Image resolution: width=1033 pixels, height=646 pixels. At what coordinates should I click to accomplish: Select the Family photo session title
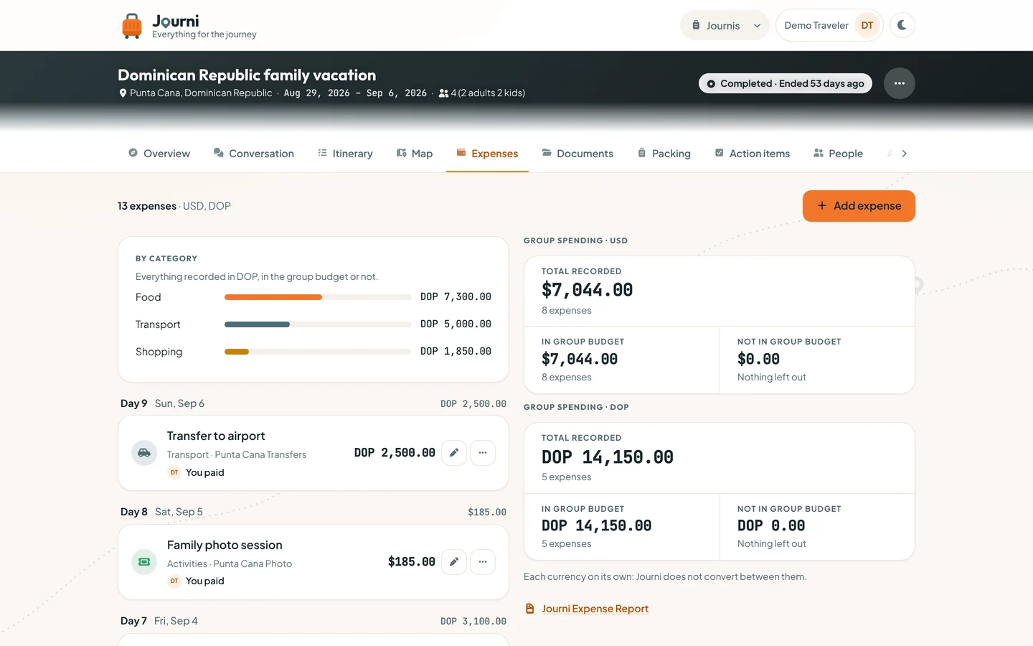225,545
